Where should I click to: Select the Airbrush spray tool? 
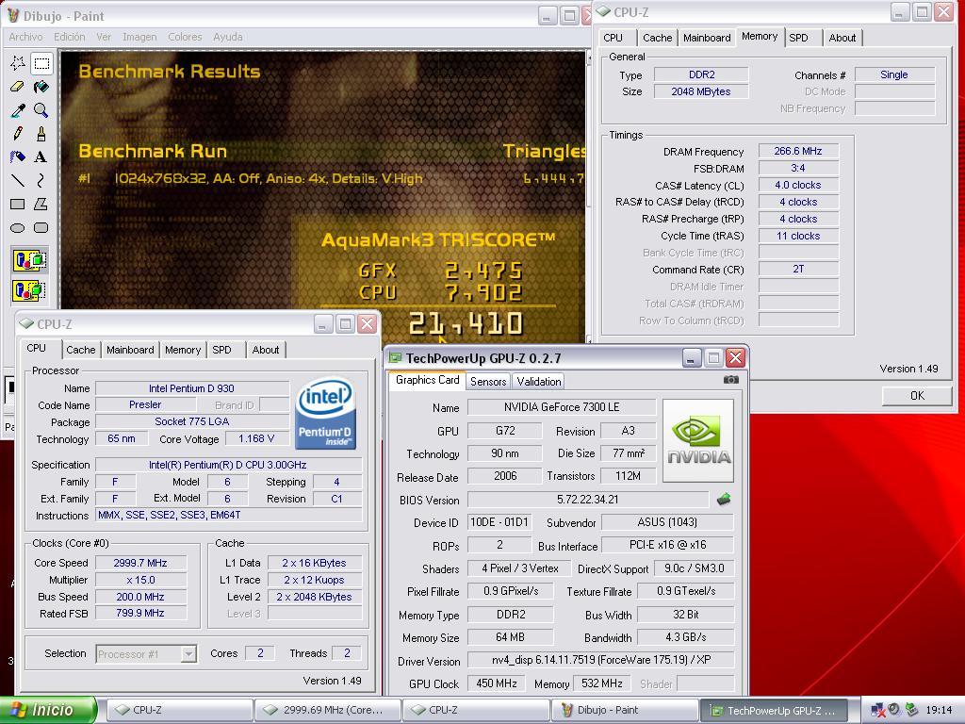[18, 157]
